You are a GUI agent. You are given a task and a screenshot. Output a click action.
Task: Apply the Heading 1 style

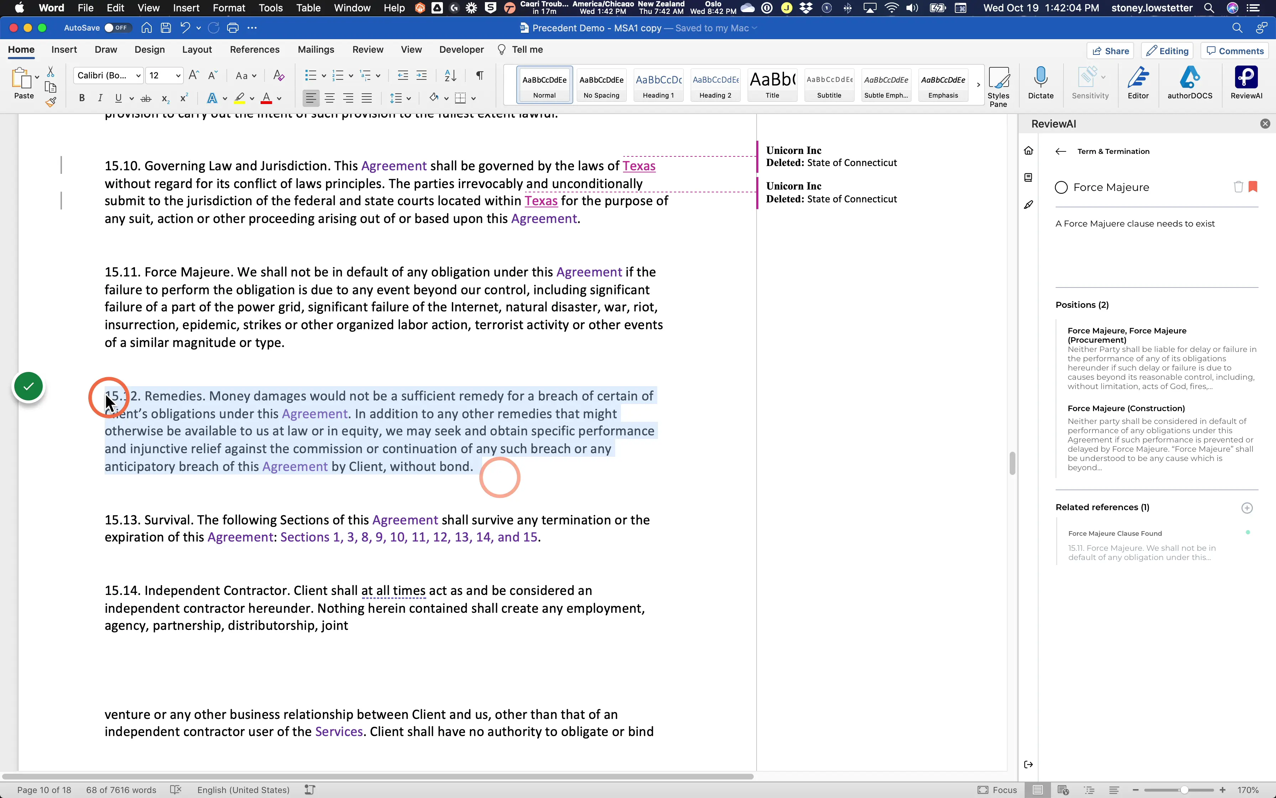pos(658,84)
